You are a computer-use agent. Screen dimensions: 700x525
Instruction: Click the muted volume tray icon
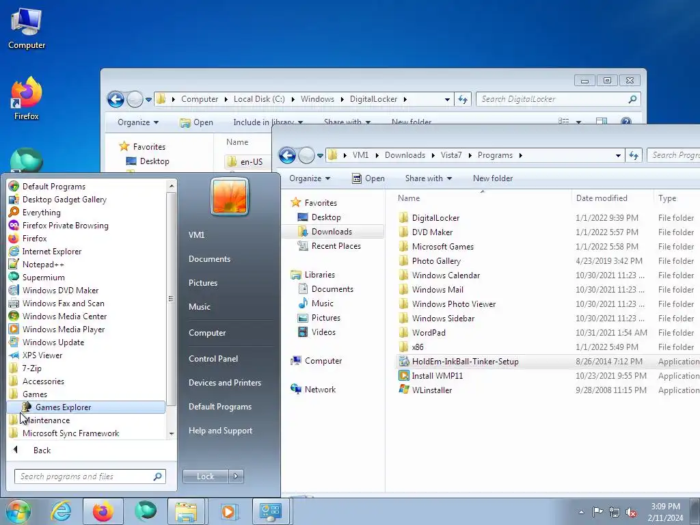click(x=631, y=513)
